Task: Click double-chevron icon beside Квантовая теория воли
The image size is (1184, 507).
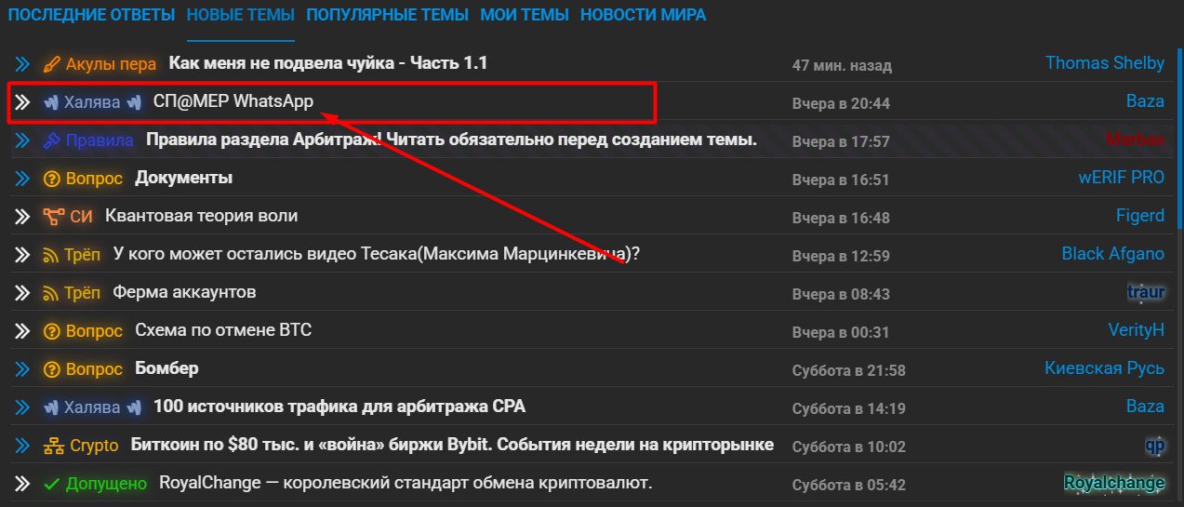Action: click(x=22, y=217)
